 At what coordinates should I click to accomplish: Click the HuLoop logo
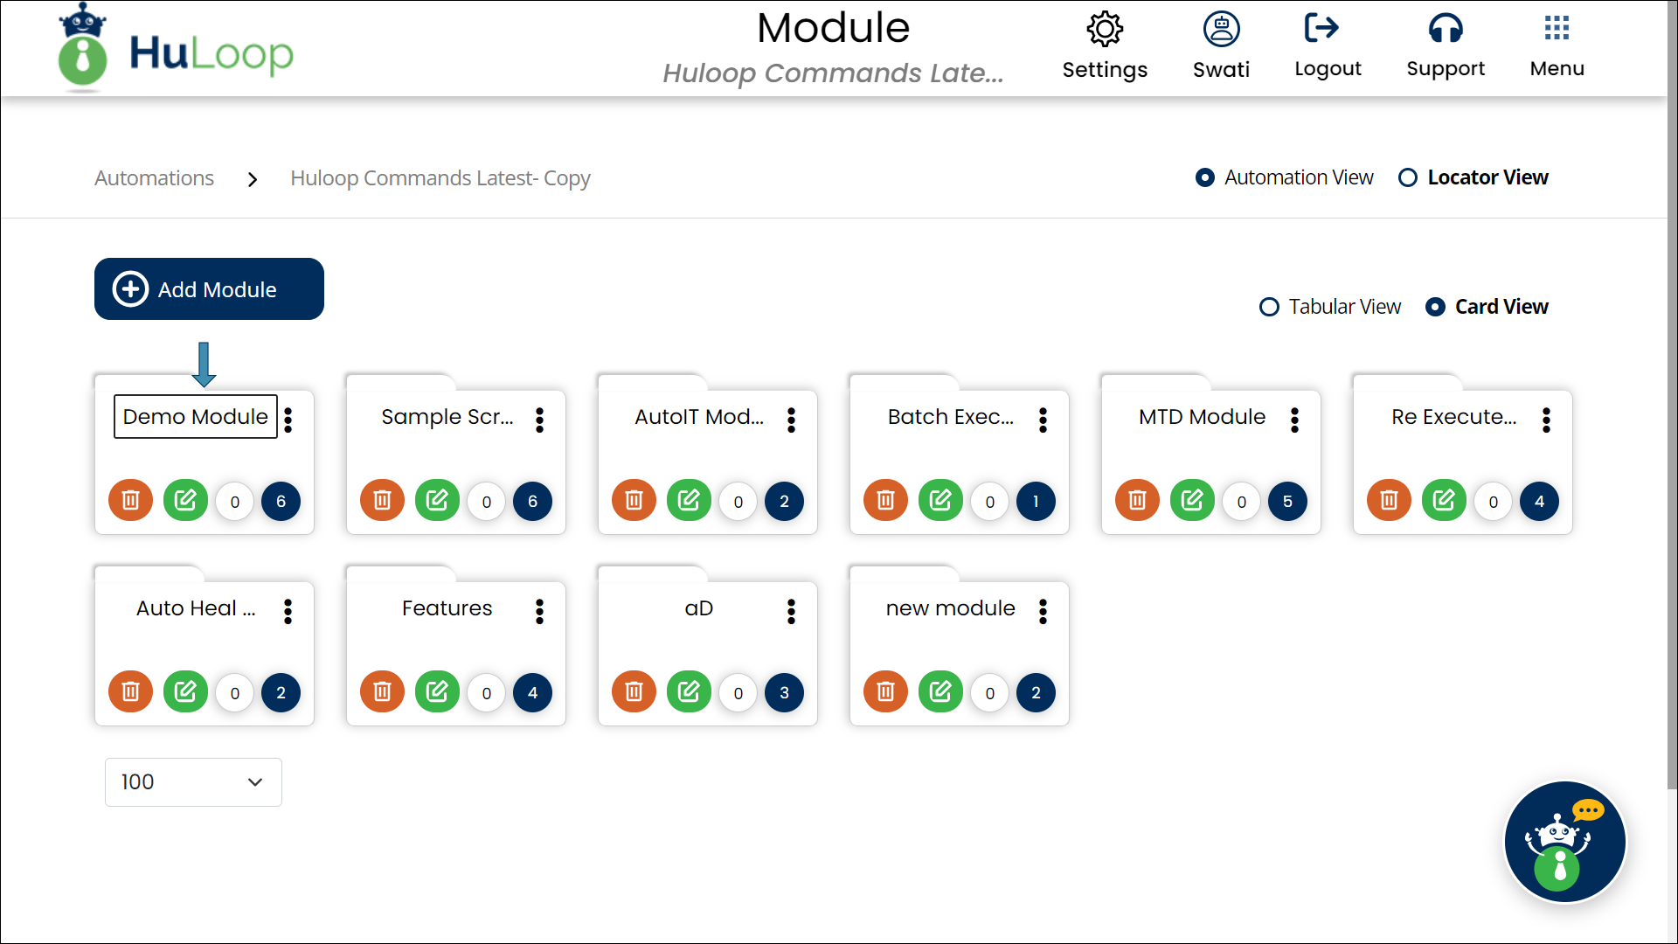coord(176,48)
